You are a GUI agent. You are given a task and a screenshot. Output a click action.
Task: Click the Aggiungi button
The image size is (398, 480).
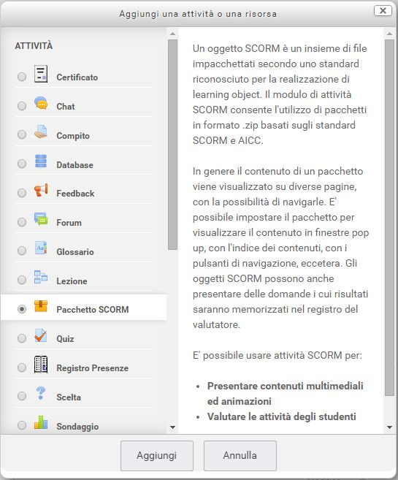coord(157,455)
